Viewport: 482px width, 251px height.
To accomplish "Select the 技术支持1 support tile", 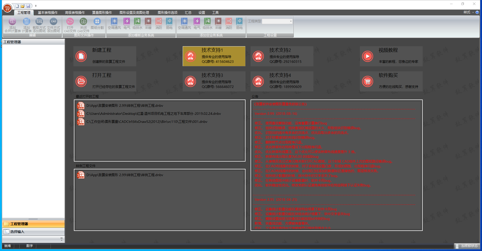I will pyautogui.click(x=214, y=56).
